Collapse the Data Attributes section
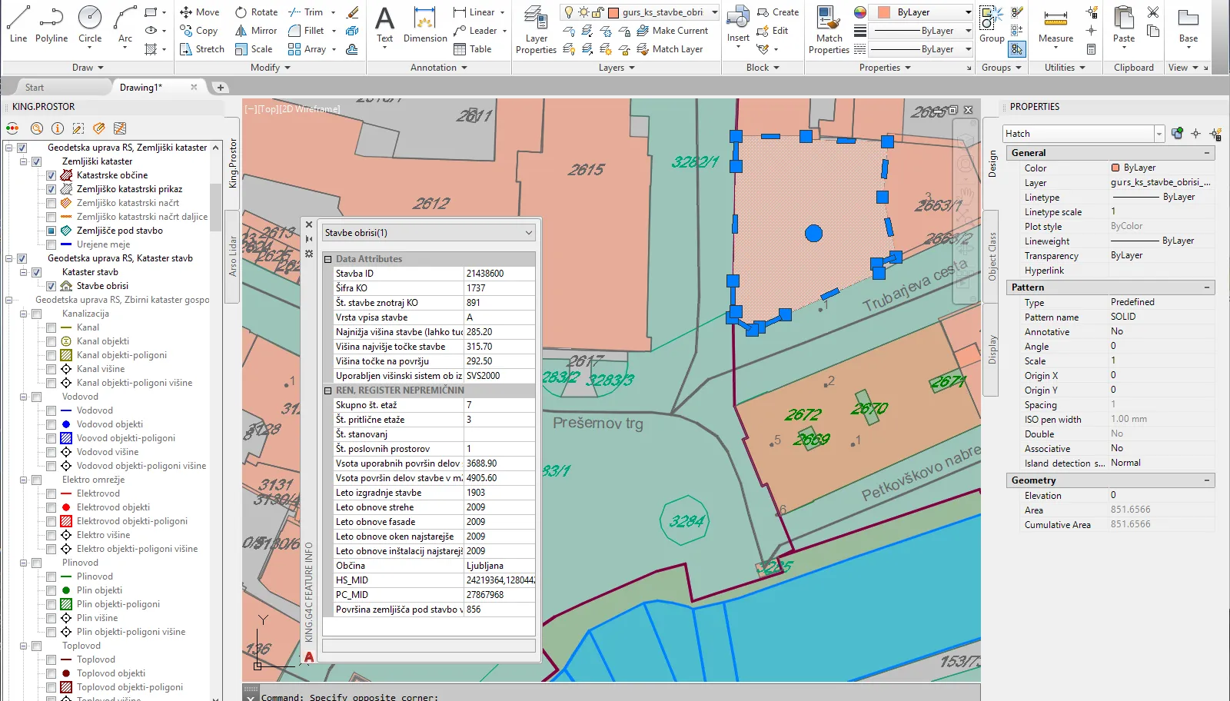The height and width of the screenshot is (701, 1230). pyautogui.click(x=328, y=259)
